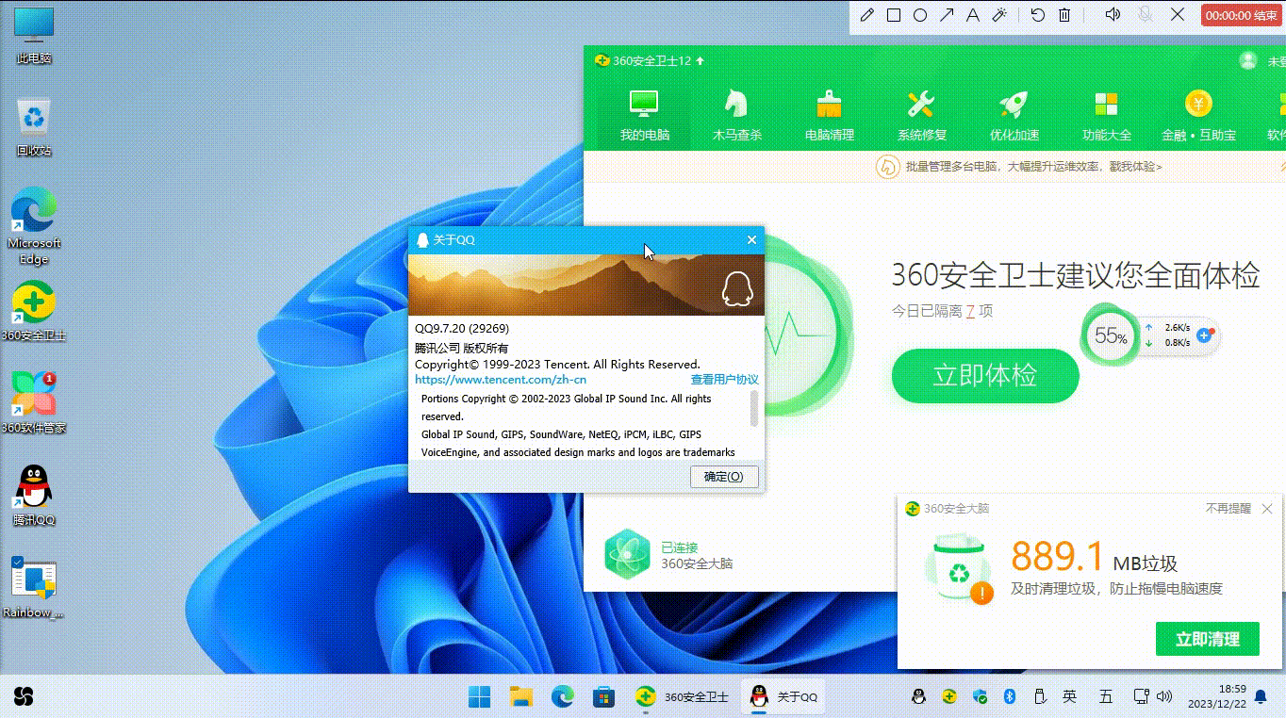Select the arrow annotation tool
This screenshot has height=718, width=1286.
(947, 15)
